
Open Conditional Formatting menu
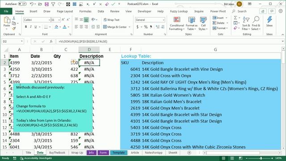(177, 24)
